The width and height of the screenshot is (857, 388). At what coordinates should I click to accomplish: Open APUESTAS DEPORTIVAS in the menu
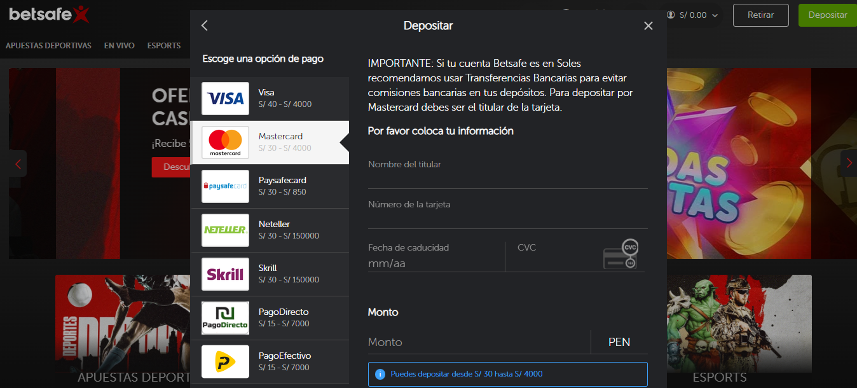tap(48, 45)
